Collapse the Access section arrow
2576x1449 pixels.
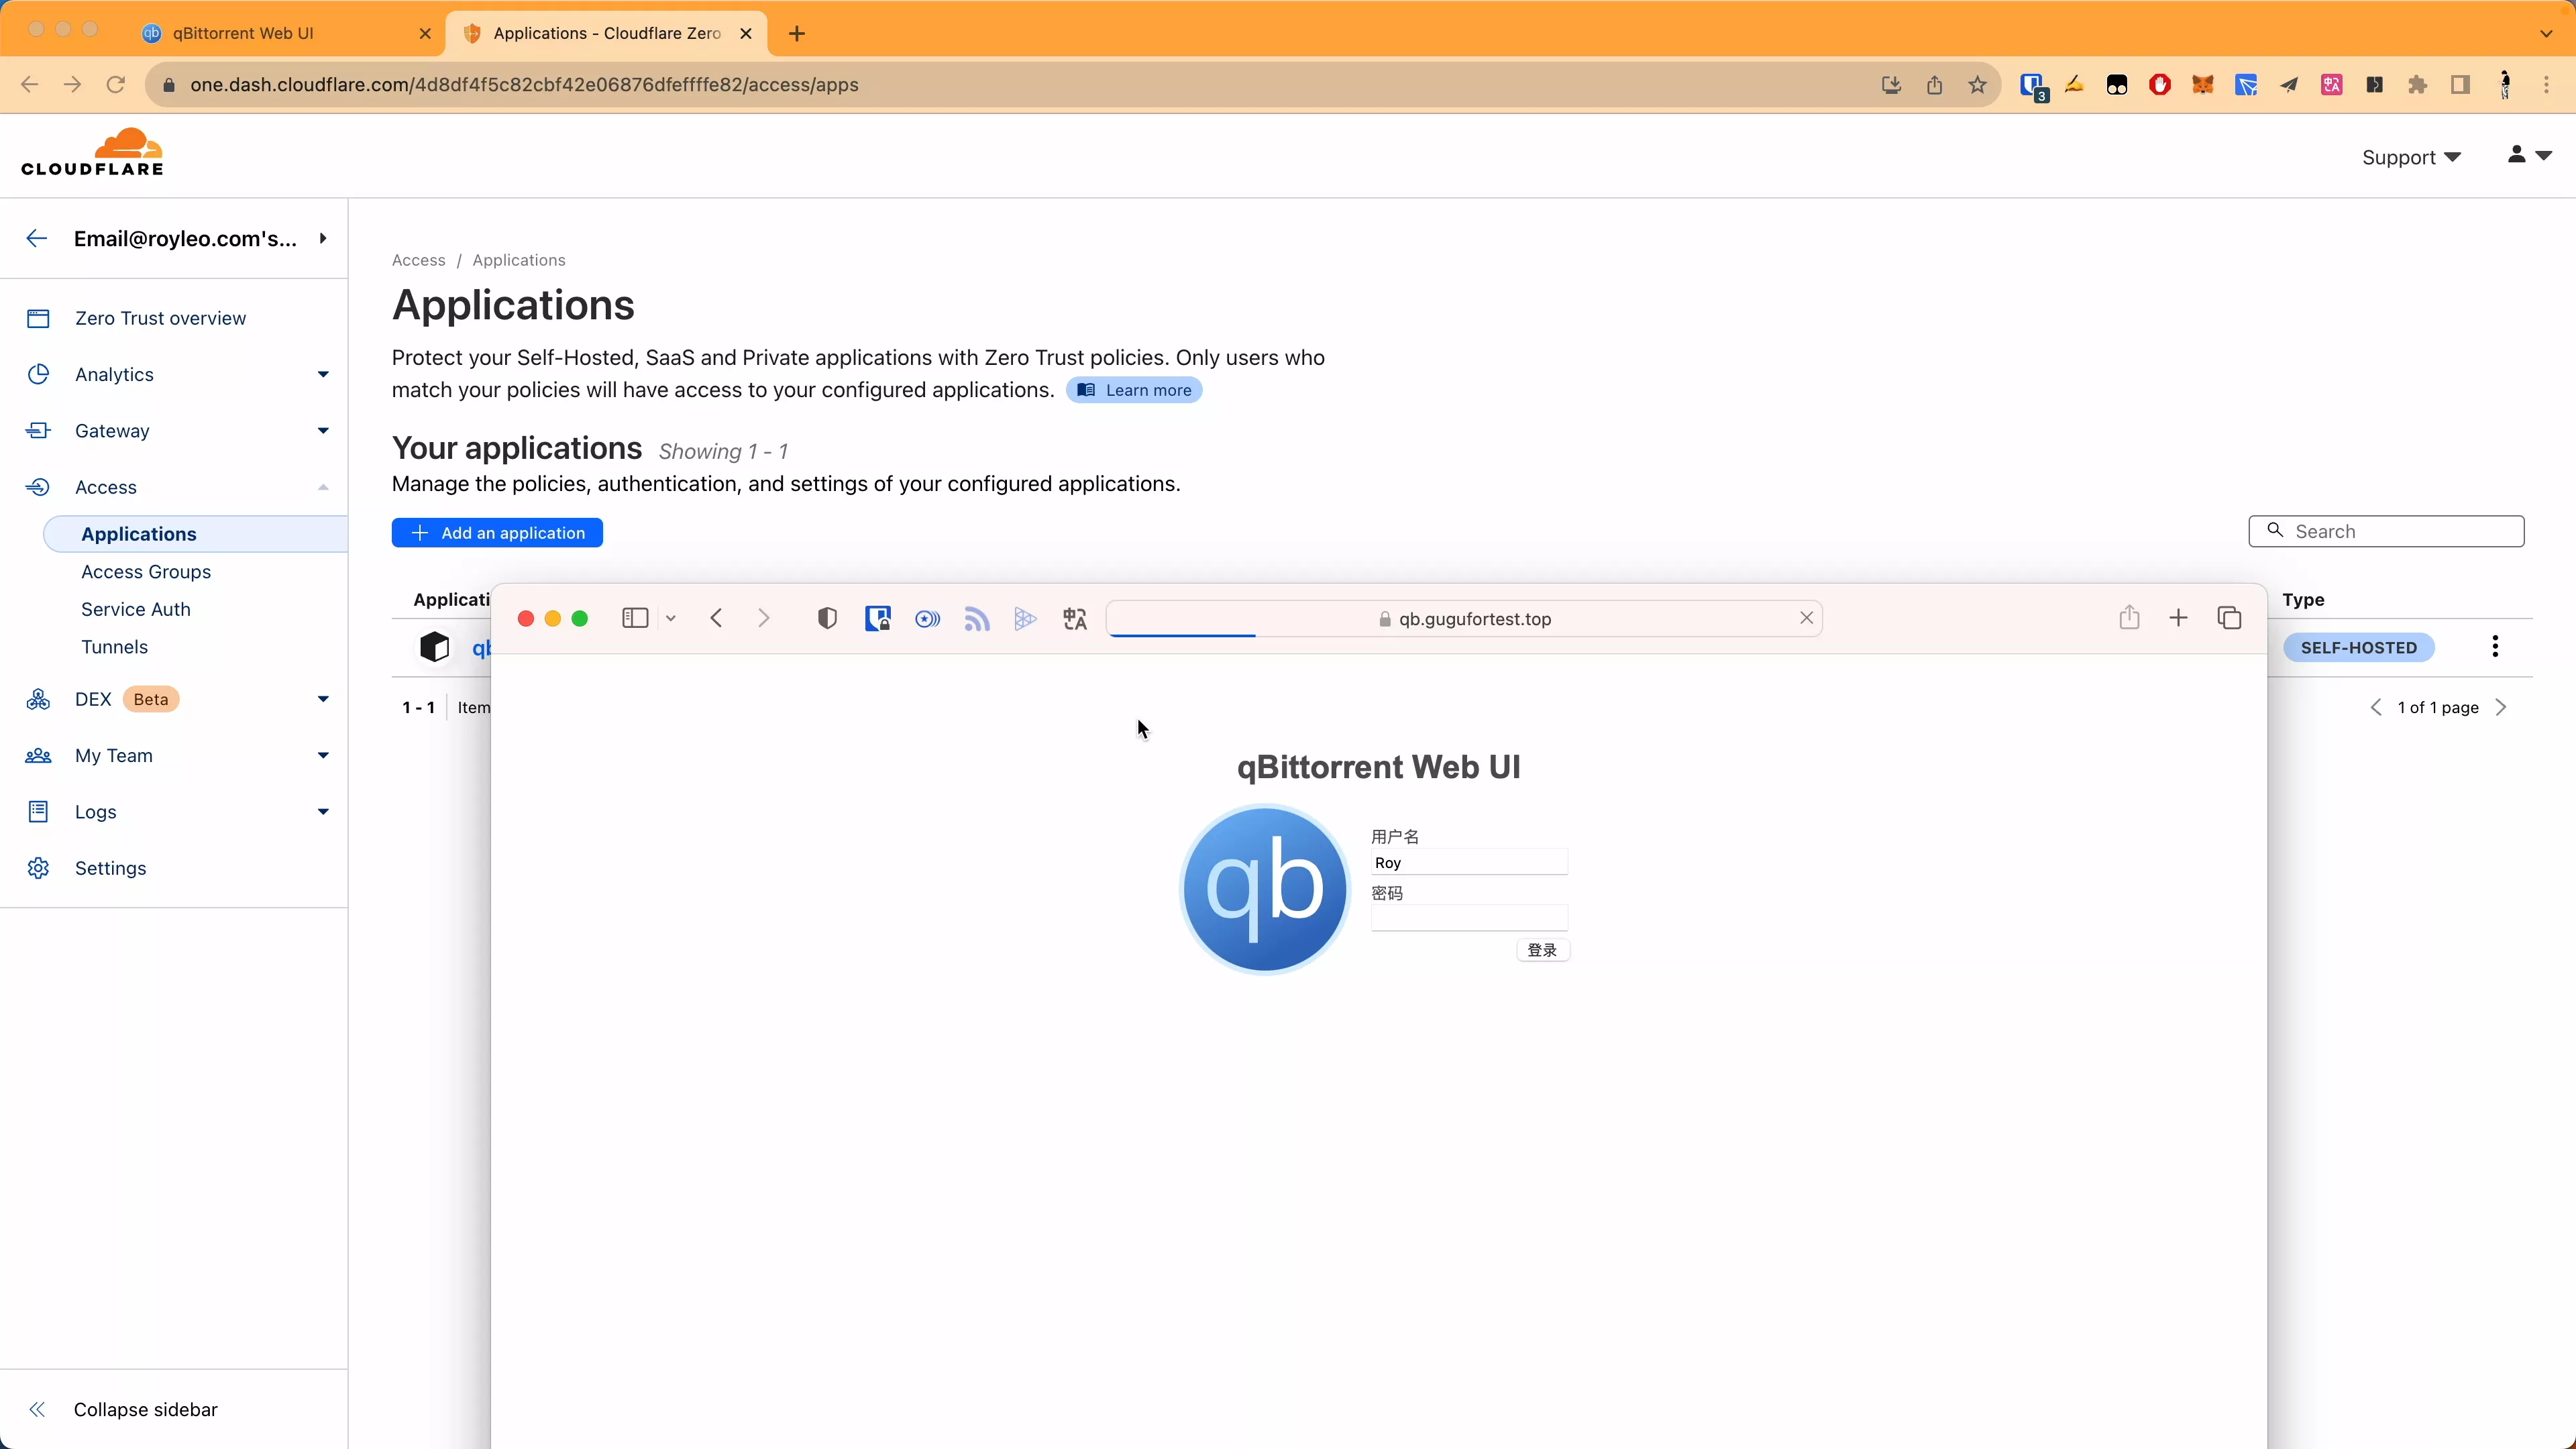pos(323,487)
